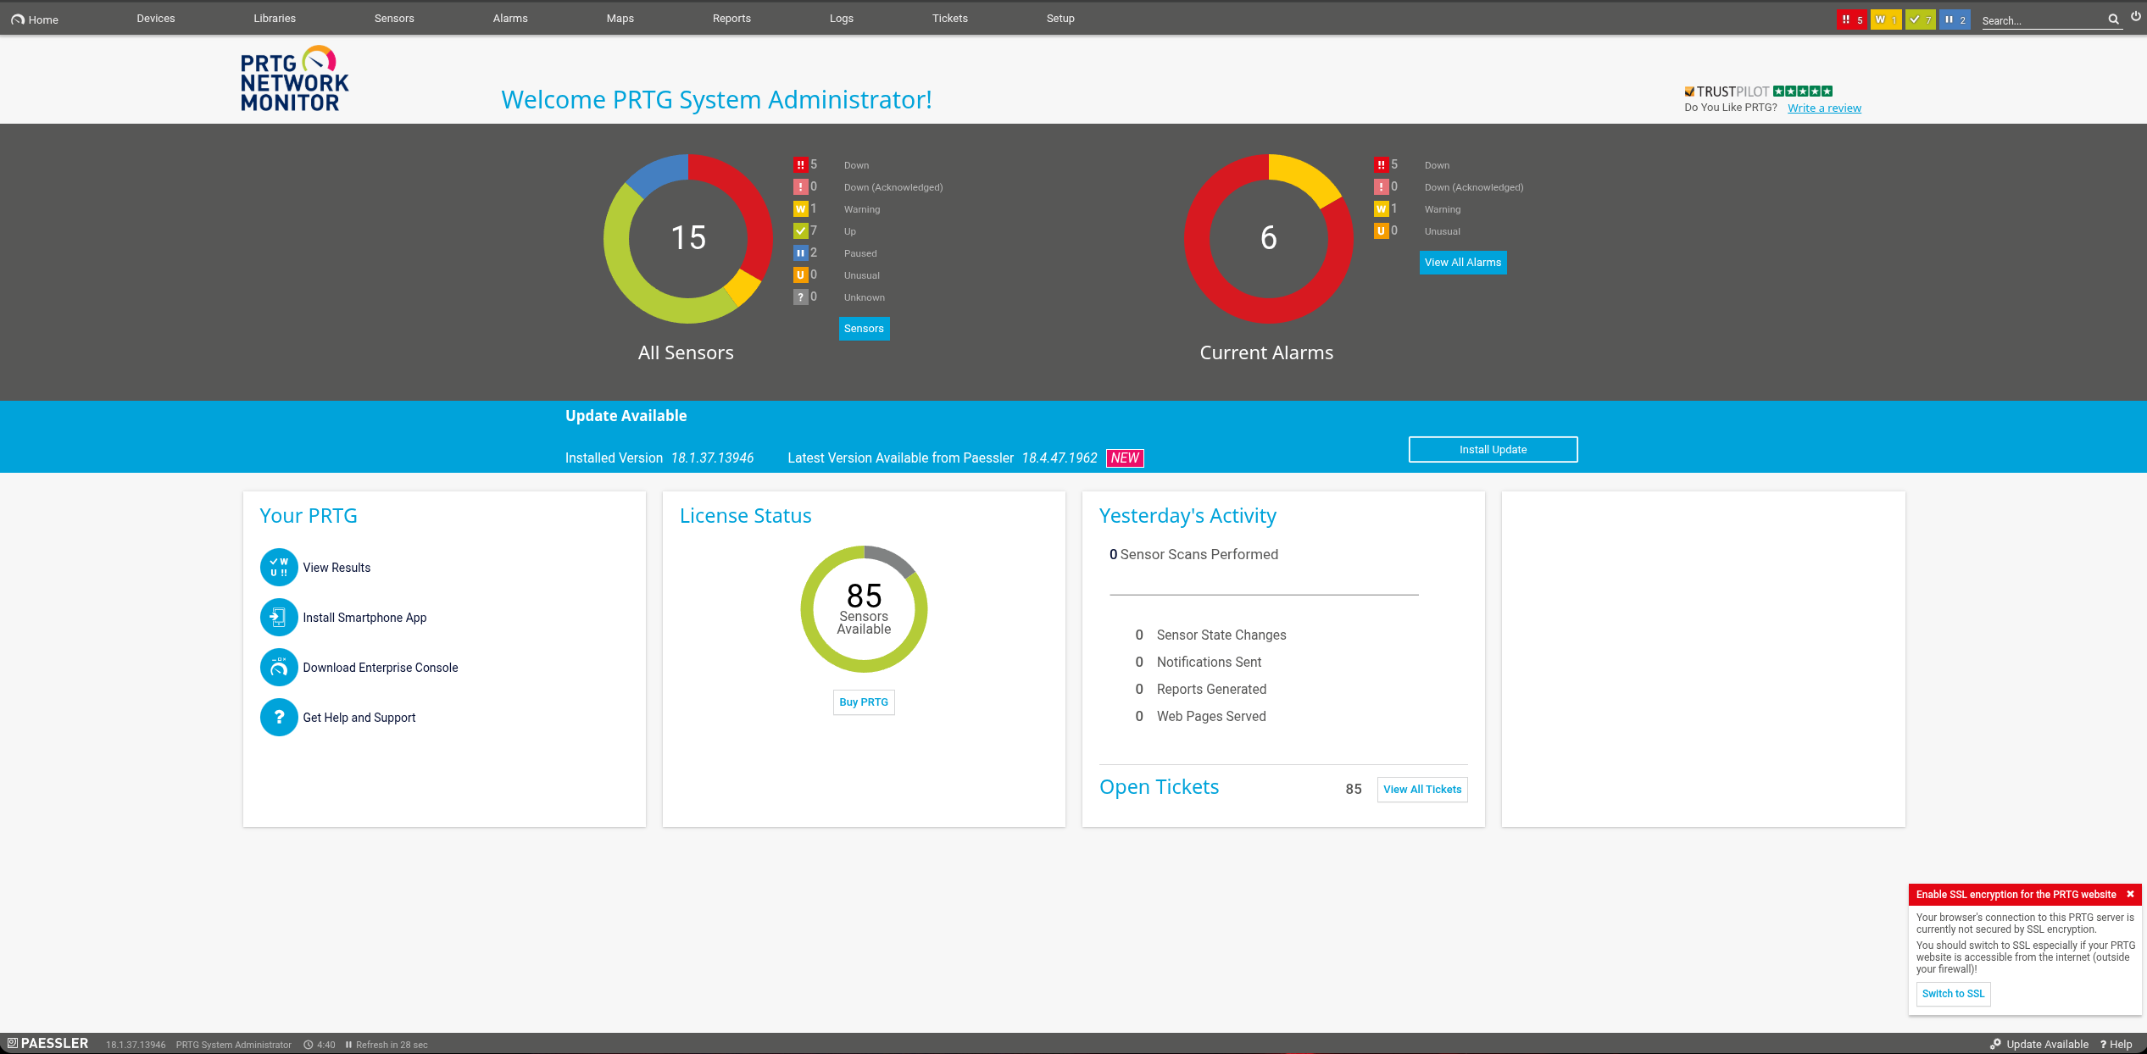The height and width of the screenshot is (1054, 2147).
Task: Click the Trustpilot star rating
Action: tap(1803, 92)
